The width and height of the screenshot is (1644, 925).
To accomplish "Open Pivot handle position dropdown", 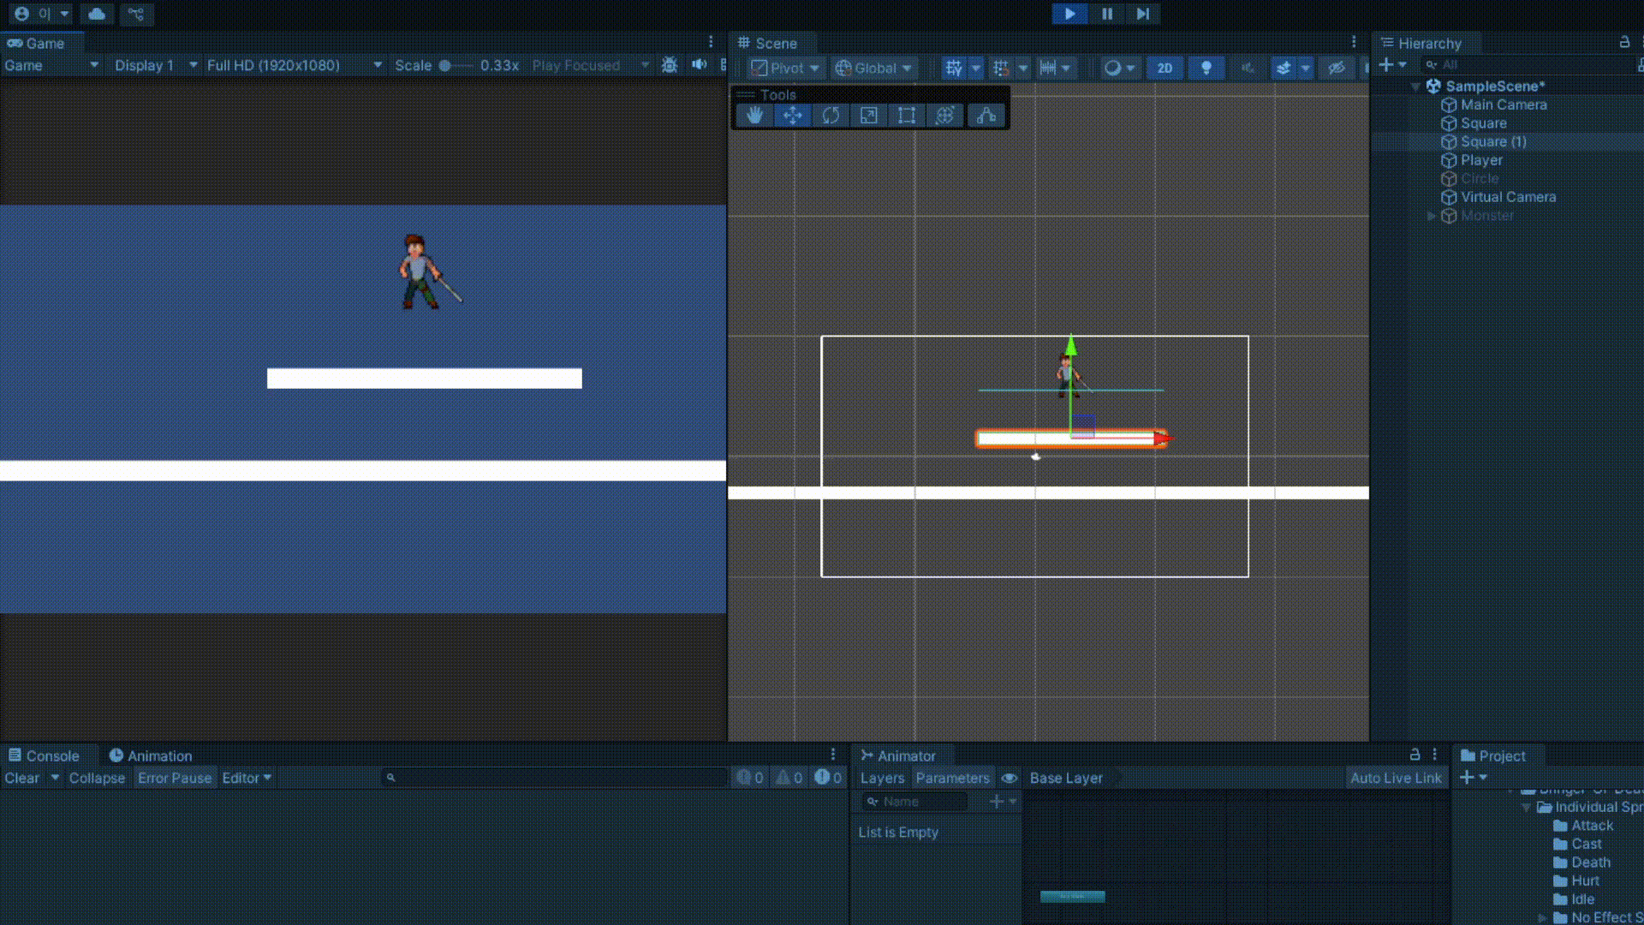I will click(785, 69).
